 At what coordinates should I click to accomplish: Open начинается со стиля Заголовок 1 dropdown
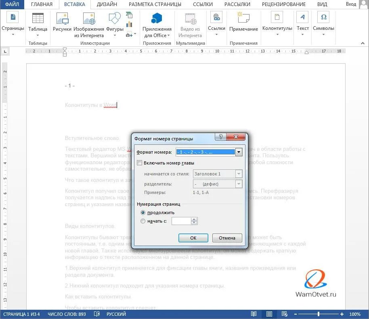coord(239,174)
